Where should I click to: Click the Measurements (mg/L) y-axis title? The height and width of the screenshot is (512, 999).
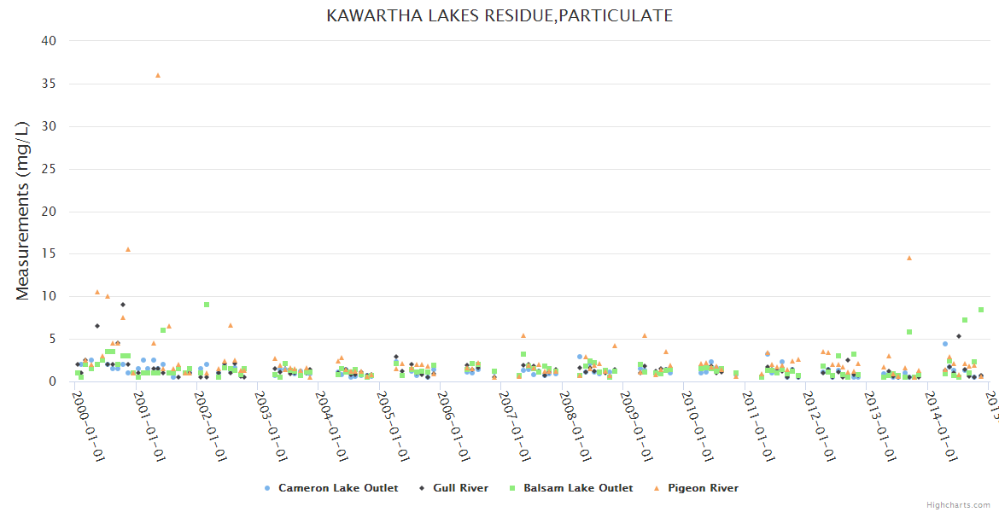[22, 211]
